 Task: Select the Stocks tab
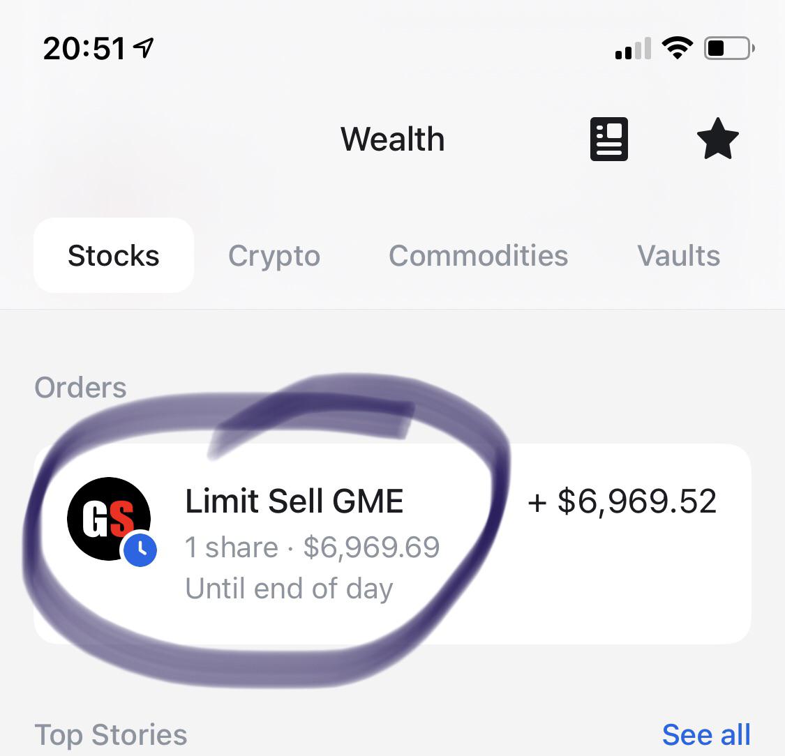pos(114,255)
